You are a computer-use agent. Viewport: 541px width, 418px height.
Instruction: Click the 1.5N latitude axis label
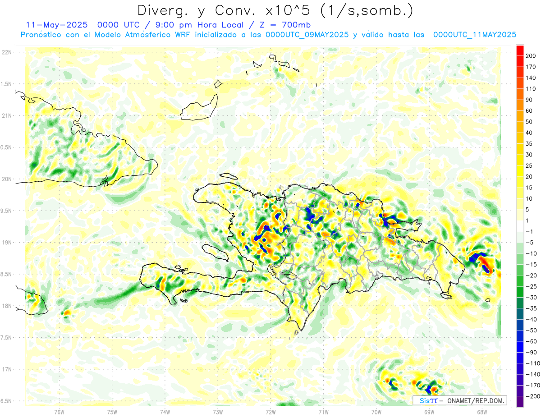pos(7,84)
